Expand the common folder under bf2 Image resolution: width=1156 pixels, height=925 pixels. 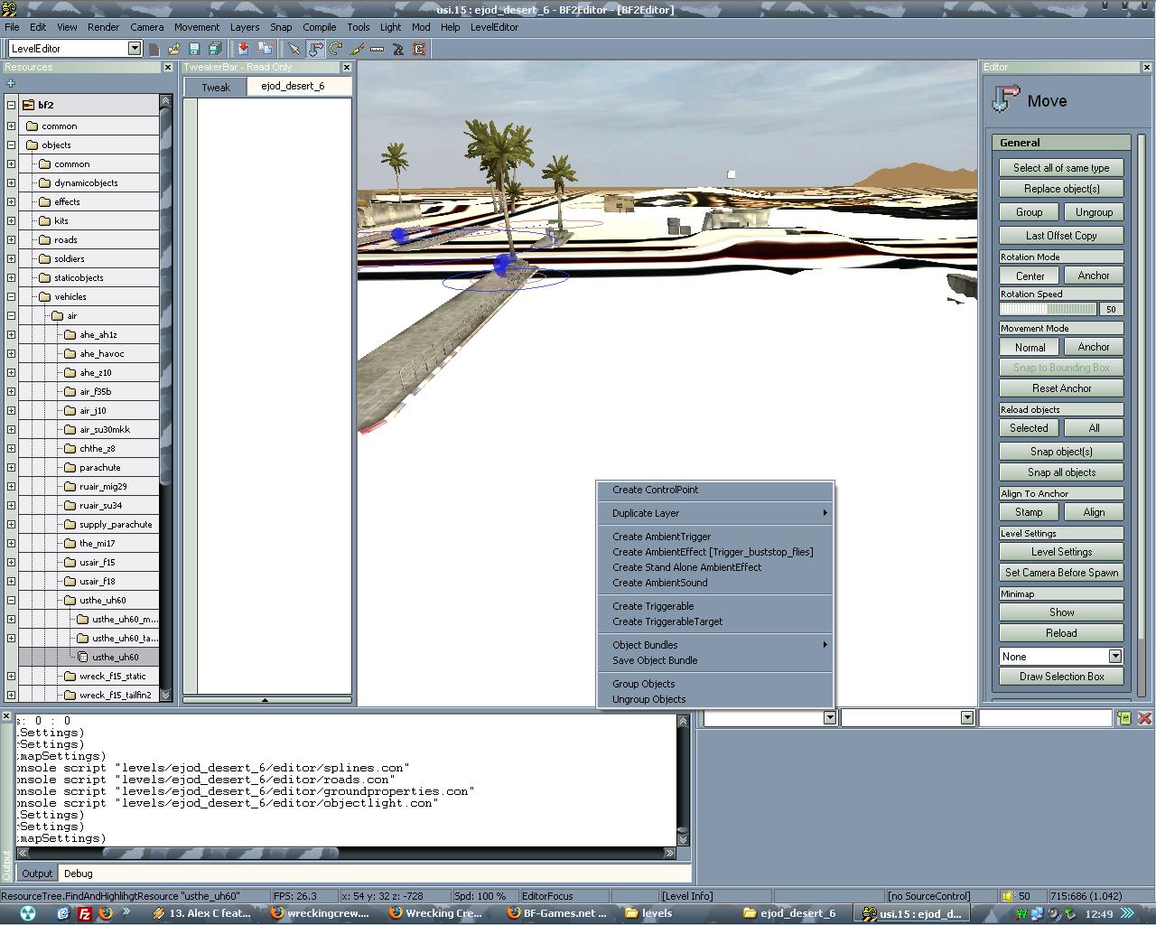(11, 126)
